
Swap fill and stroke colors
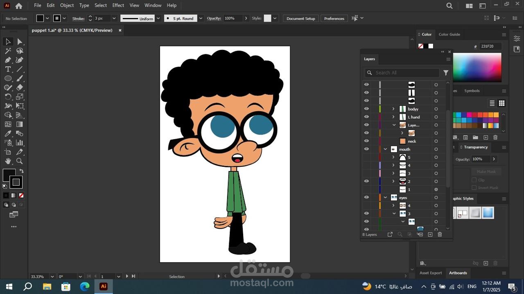pyautogui.click(x=21, y=171)
